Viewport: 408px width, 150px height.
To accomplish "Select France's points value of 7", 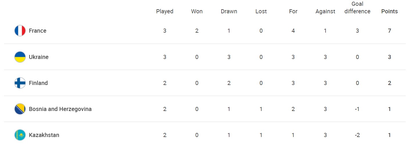I will (389, 31).
